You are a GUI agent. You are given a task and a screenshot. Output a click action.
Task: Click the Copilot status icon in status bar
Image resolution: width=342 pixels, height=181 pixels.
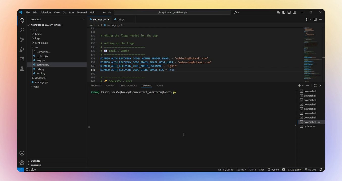click(284, 170)
